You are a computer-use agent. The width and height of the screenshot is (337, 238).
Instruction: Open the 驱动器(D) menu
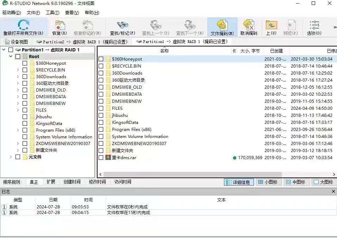12,13
